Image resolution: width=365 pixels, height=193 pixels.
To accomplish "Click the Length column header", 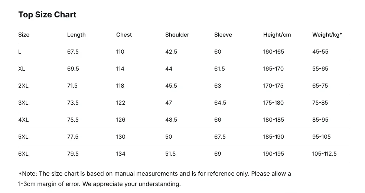I will click(x=76, y=35).
